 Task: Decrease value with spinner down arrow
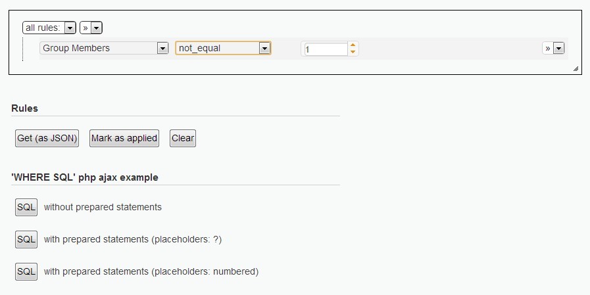pyautogui.click(x=353, y=53)
